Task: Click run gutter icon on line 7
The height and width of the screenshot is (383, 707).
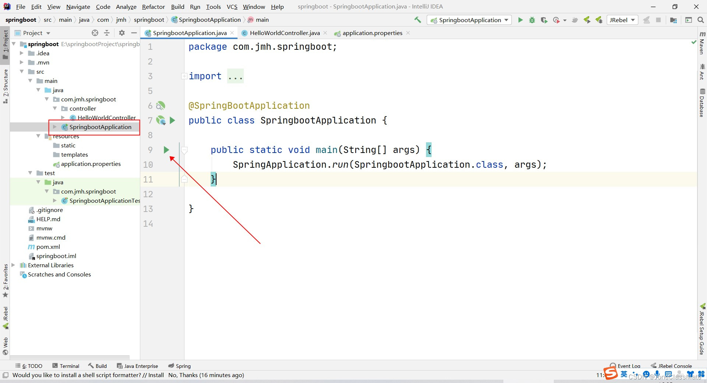Action: click(x=172, y=120)
